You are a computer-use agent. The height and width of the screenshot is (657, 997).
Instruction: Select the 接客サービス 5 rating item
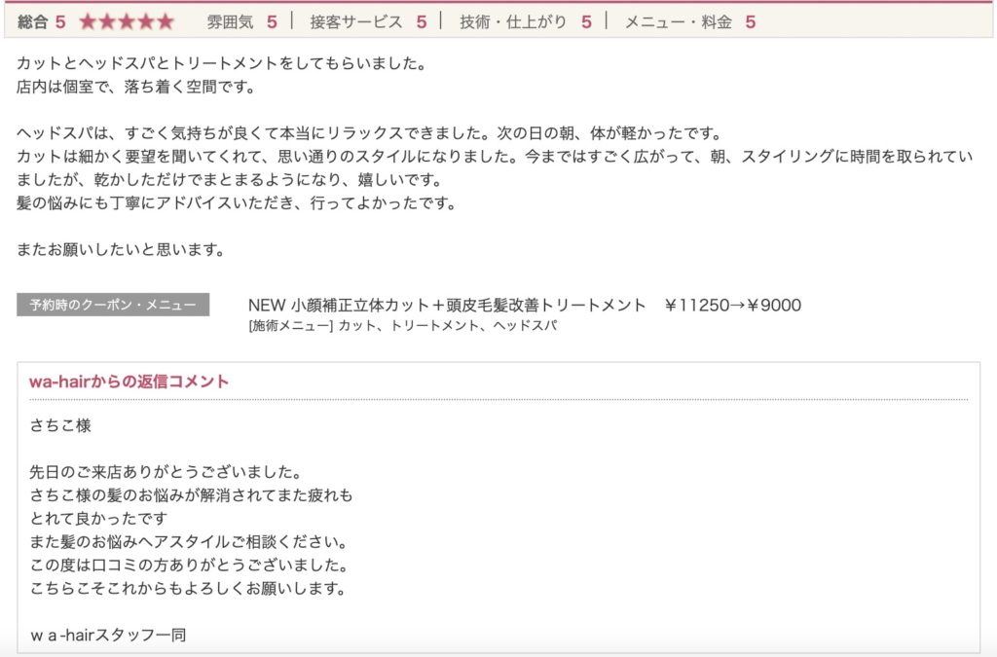tap(368, 22)
